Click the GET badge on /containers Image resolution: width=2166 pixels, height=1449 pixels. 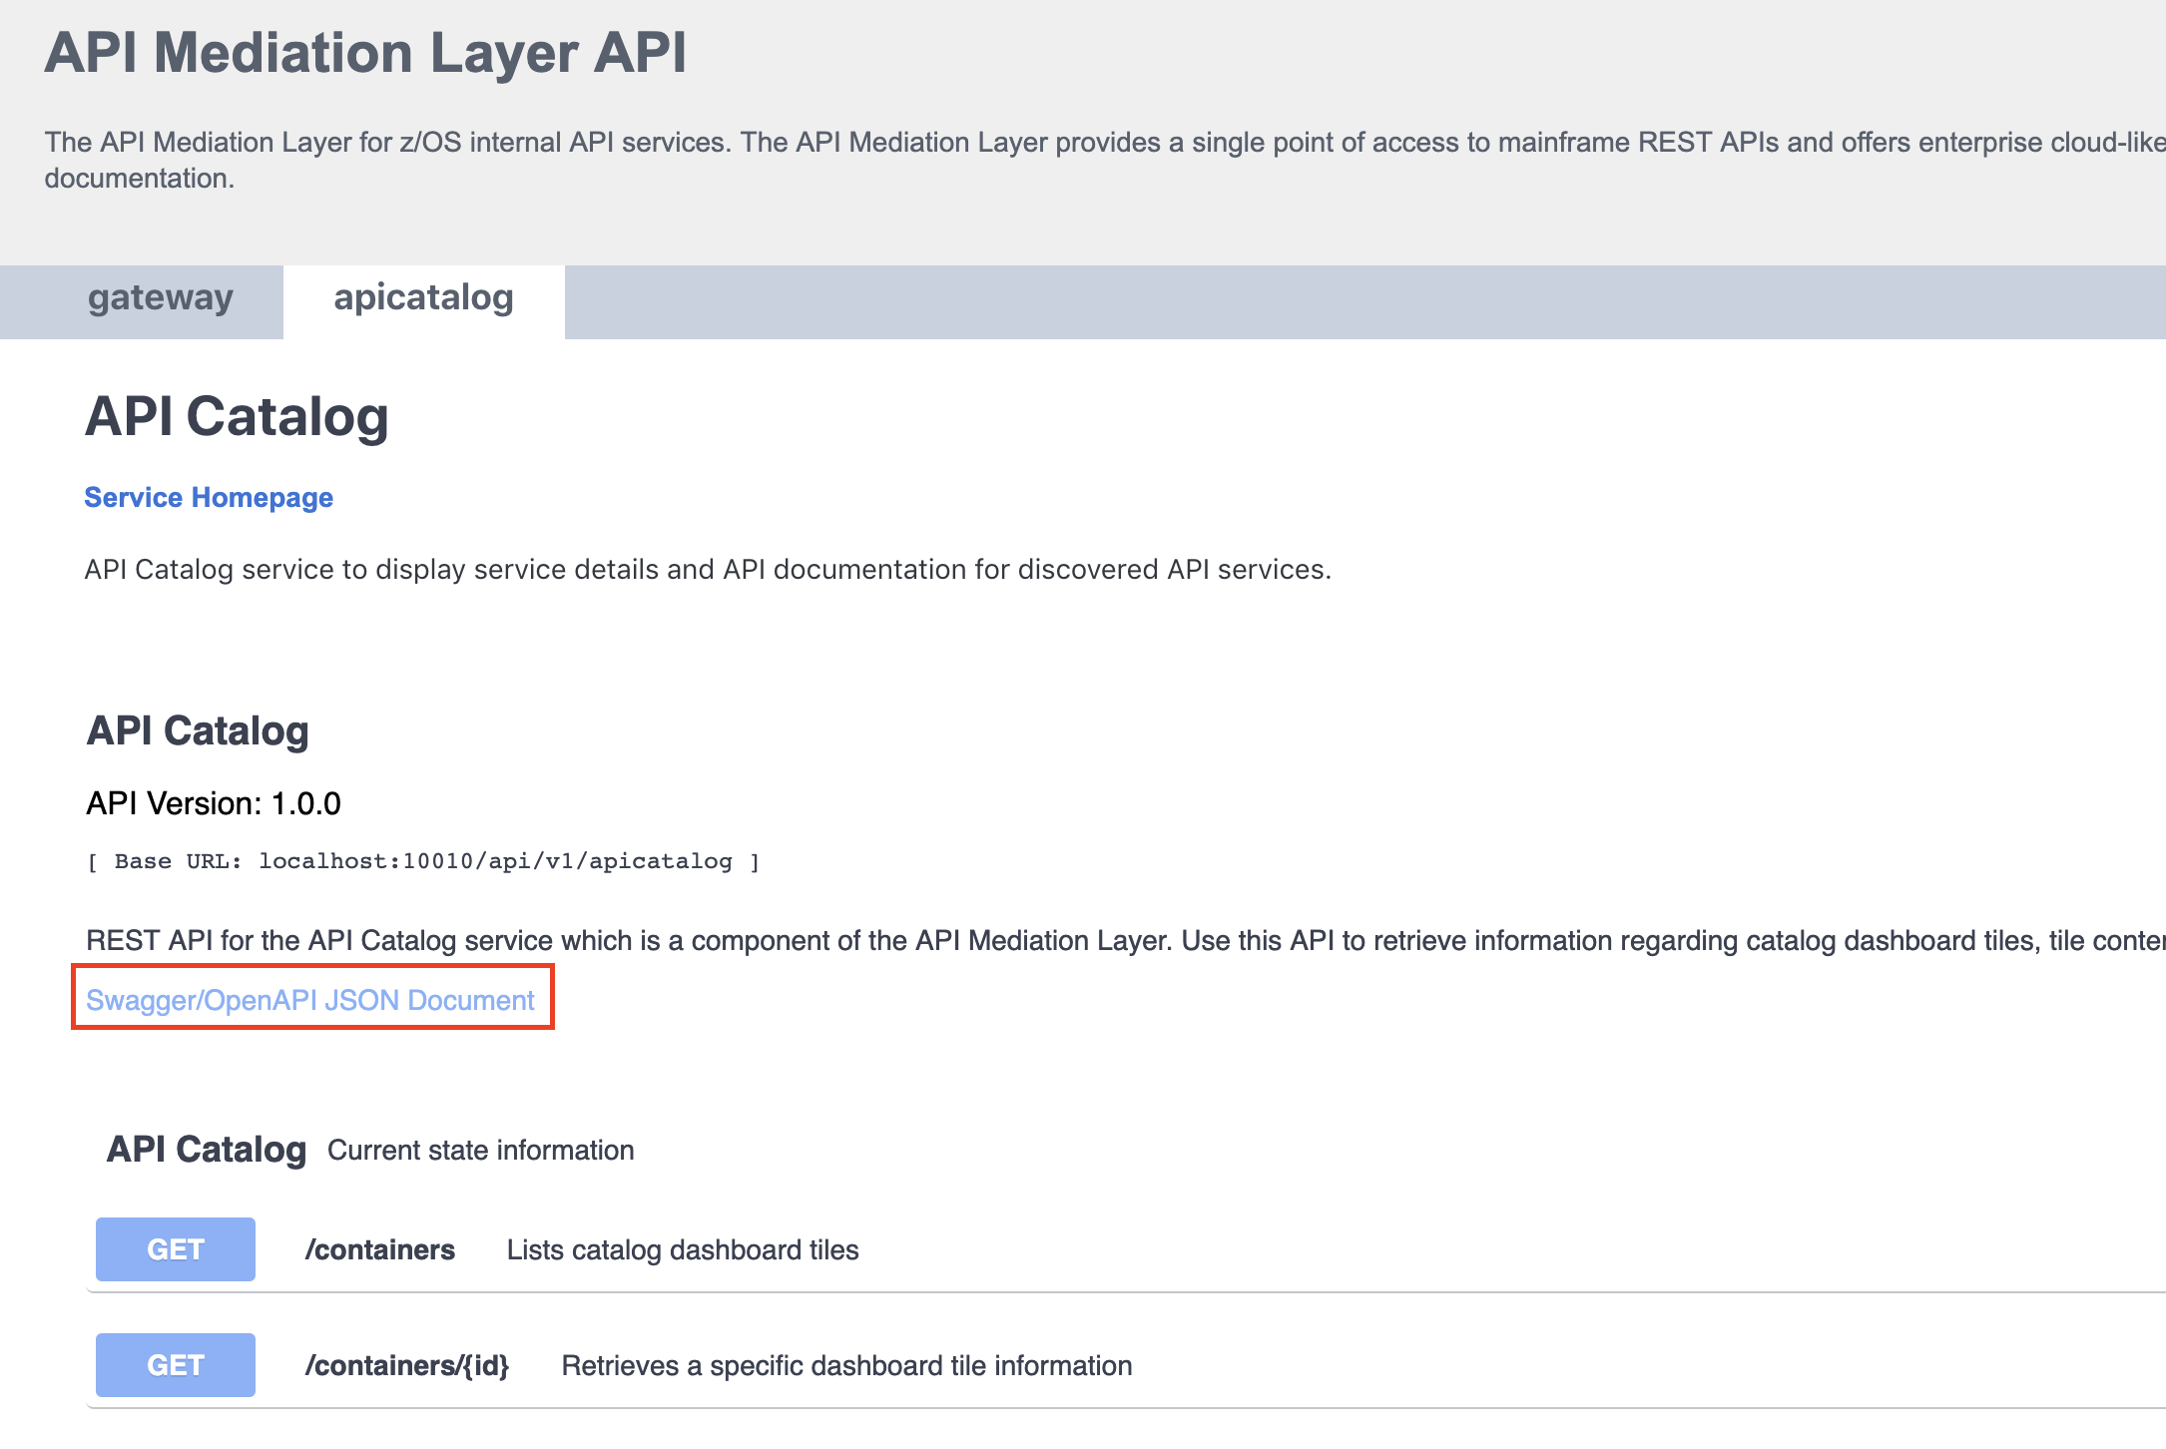coord(175,1248)
